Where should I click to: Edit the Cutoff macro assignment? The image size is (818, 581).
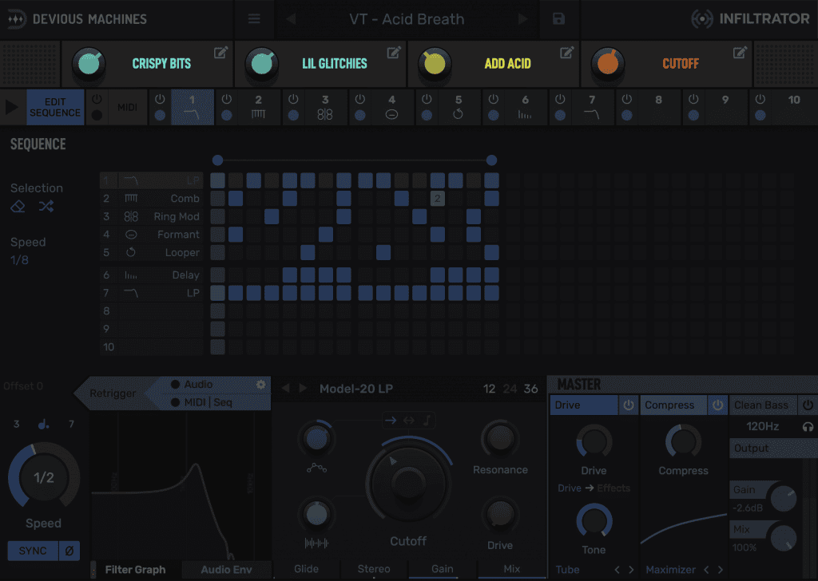click(740, 53)
